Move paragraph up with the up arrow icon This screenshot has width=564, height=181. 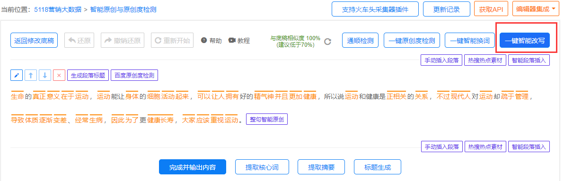pyautogui.click(x=31, y=76)
